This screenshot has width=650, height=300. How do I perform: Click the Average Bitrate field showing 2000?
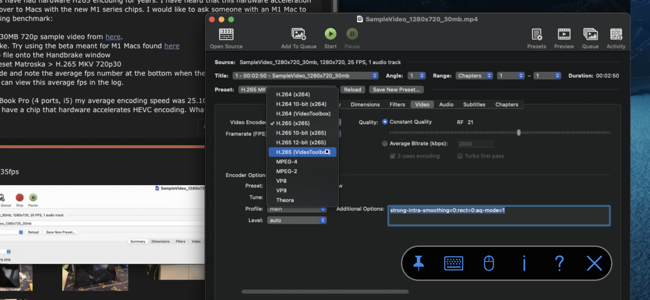[475, 144]
